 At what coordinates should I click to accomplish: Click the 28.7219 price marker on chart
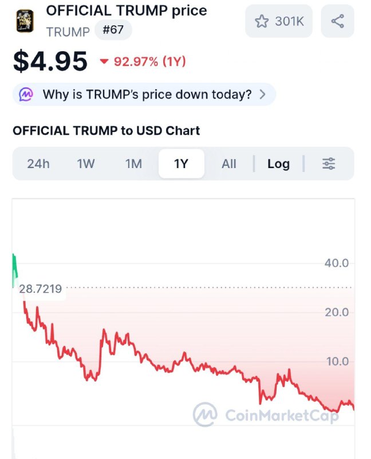(x=41, y=288)
